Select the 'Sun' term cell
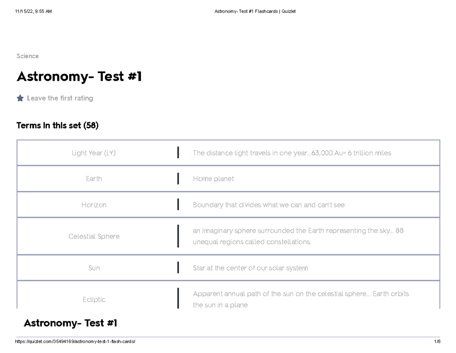 tap(94, 268)
